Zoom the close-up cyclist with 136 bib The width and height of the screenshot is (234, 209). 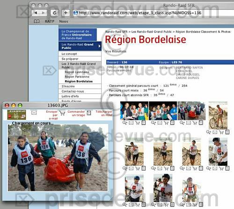tap(208, 168)
